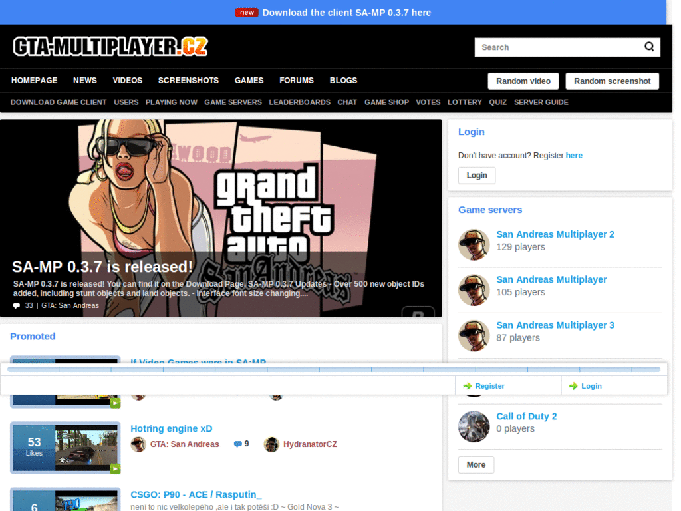Click the green arrow beside the floating bar's Login

click(x=573, y=386)
